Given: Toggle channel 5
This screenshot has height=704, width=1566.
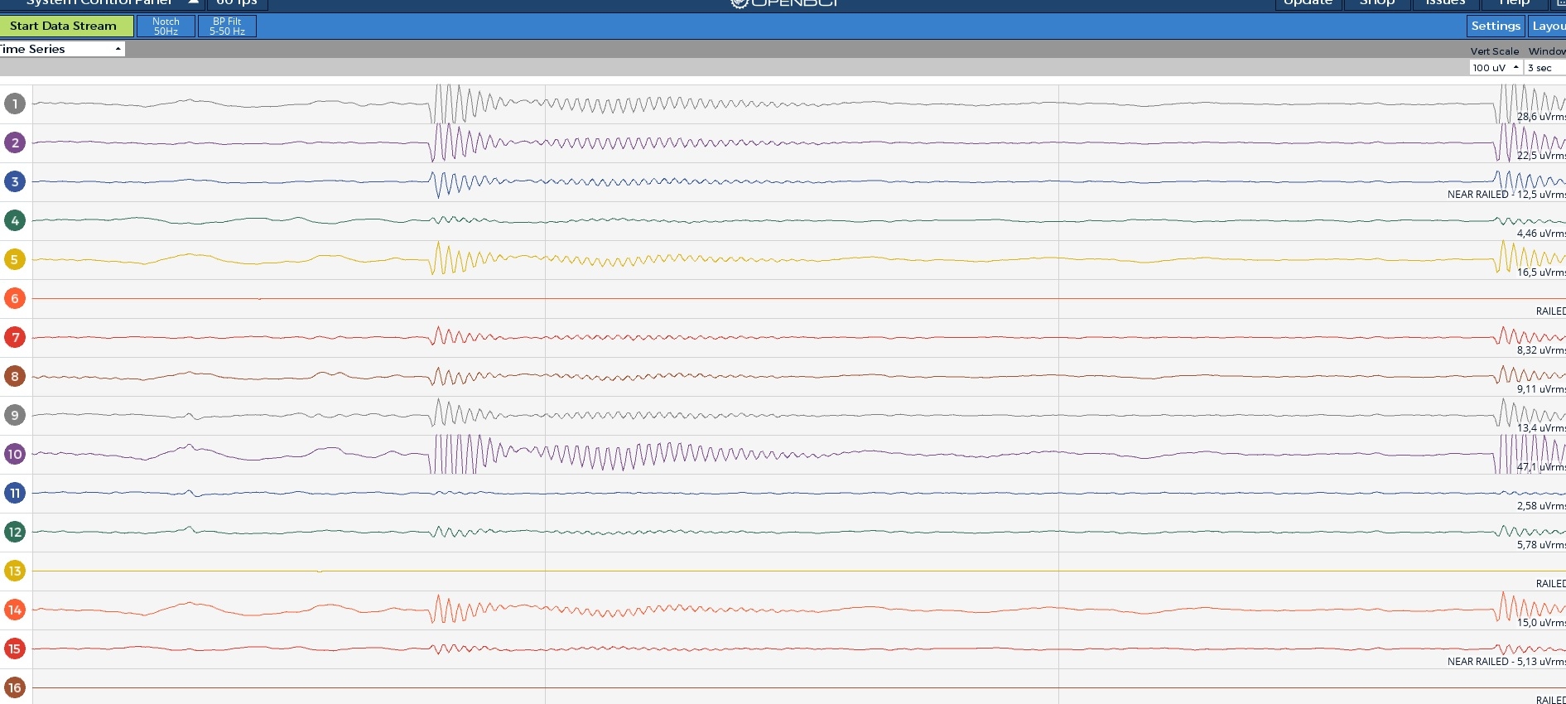Looking at the screenshot, I should (14, 259).
